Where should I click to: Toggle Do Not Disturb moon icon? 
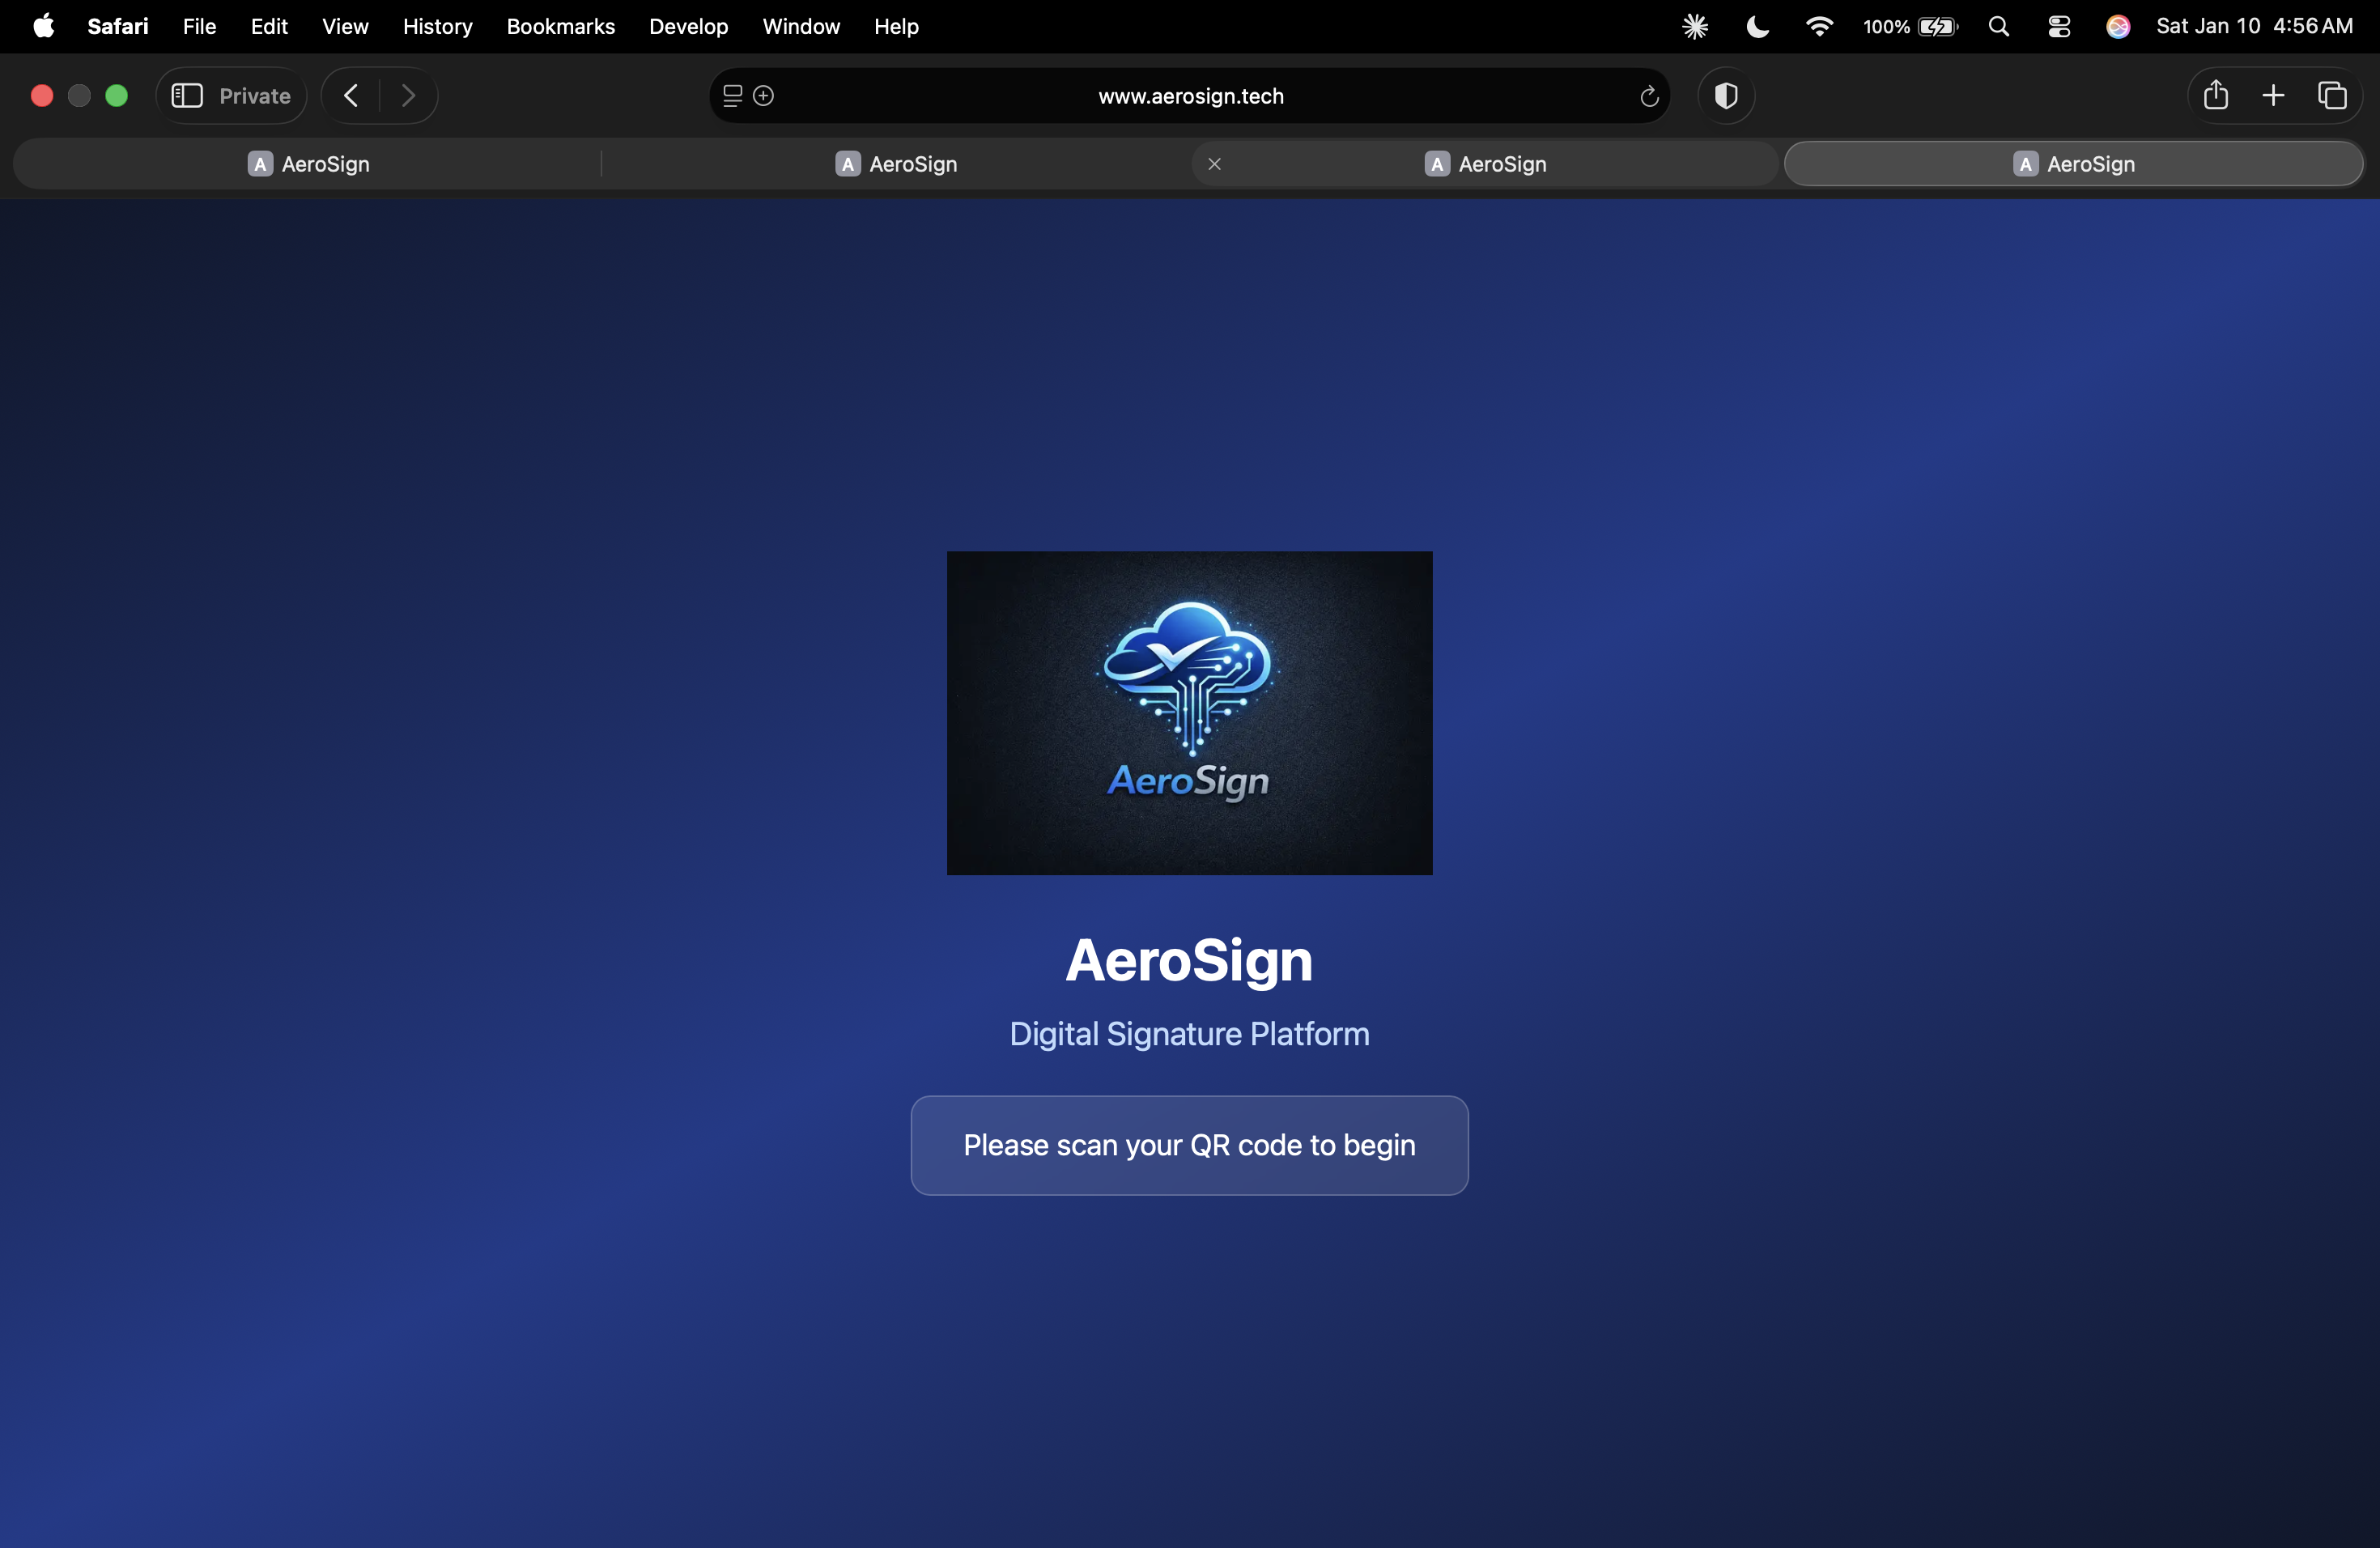coord(1757,26)
